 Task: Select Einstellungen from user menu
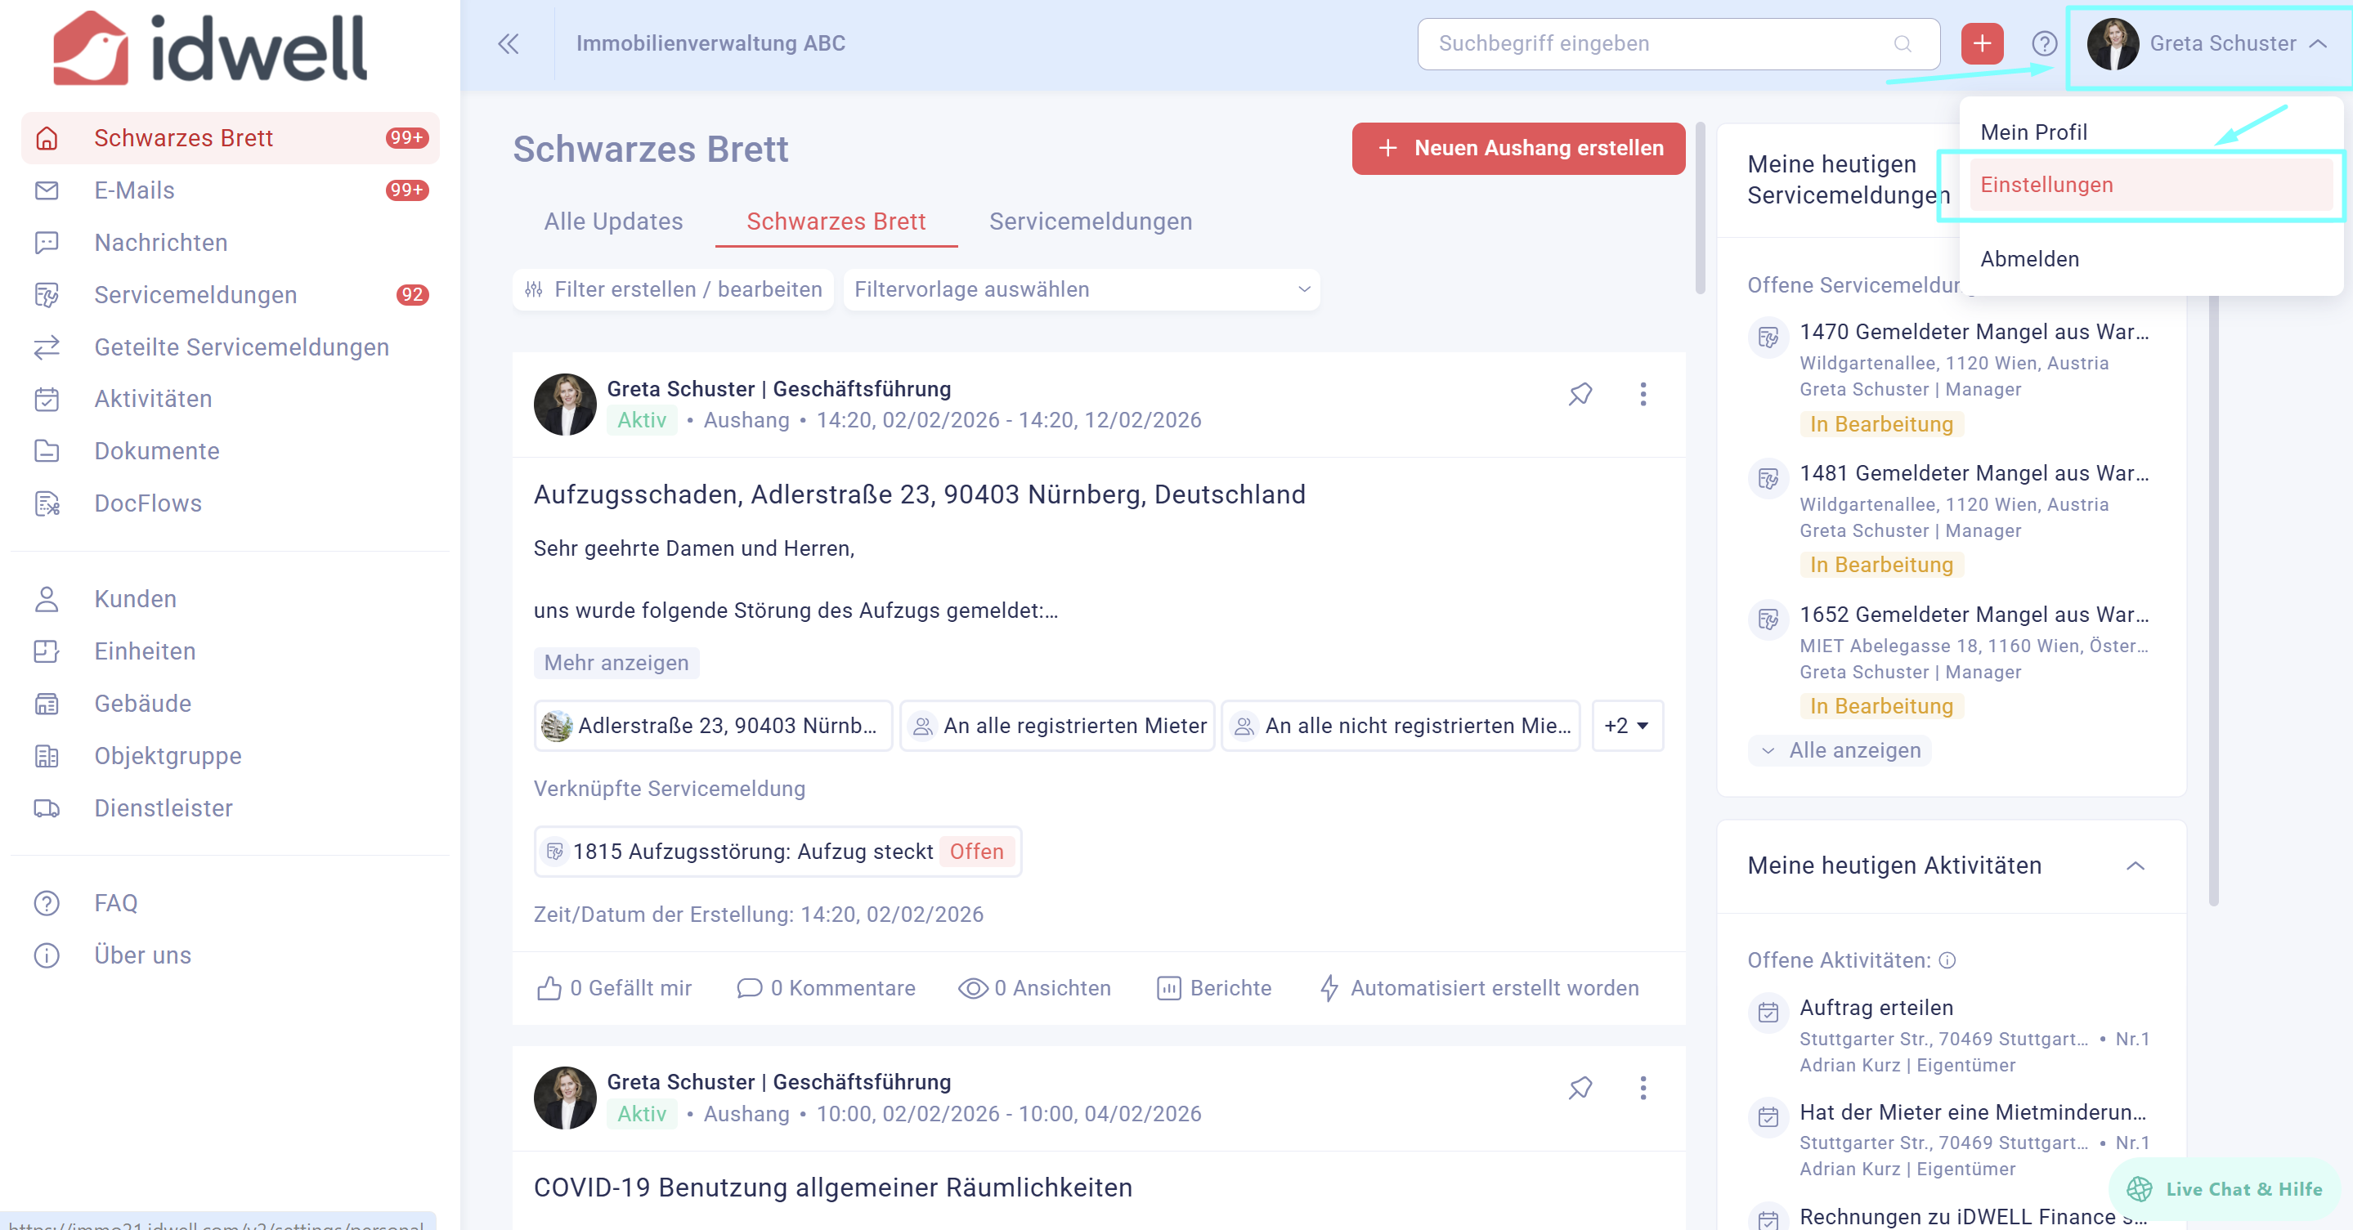[2047, 186]
